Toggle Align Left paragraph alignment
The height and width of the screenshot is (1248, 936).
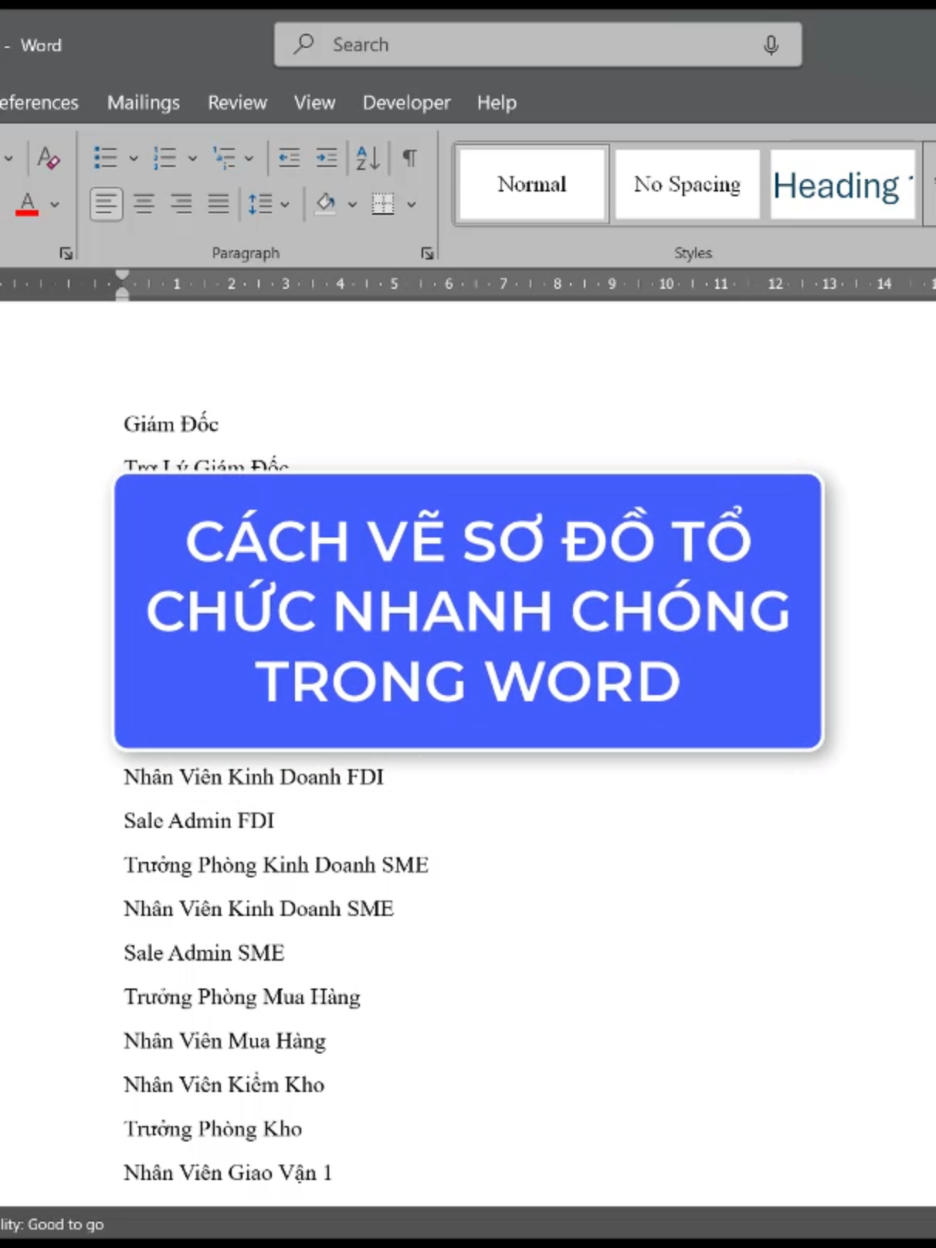click(106, 204)
